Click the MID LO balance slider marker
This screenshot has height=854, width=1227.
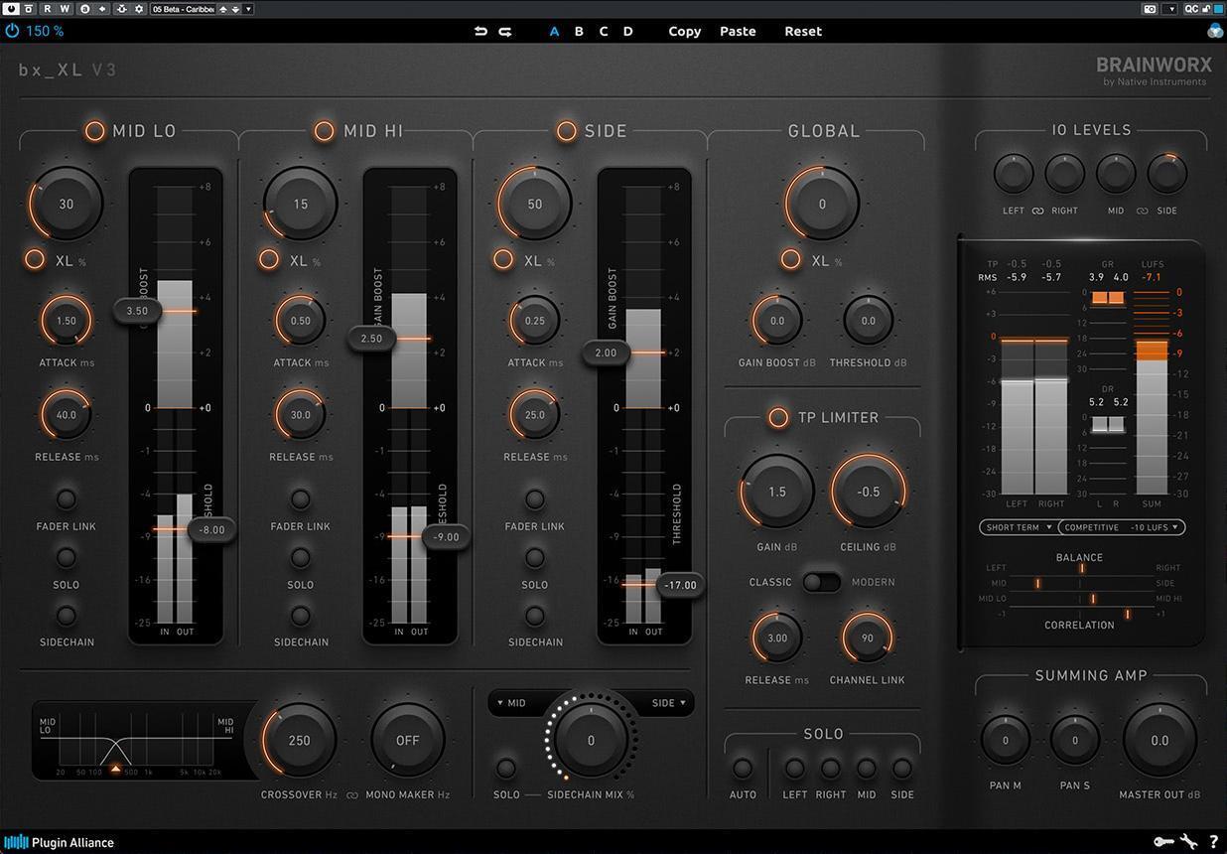1094,599
